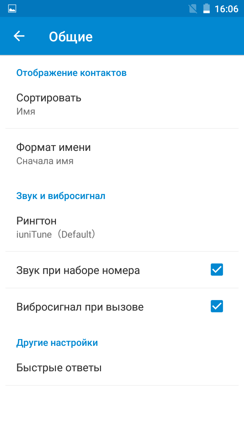Tap the Другие настройки section header

coord(57,342)
